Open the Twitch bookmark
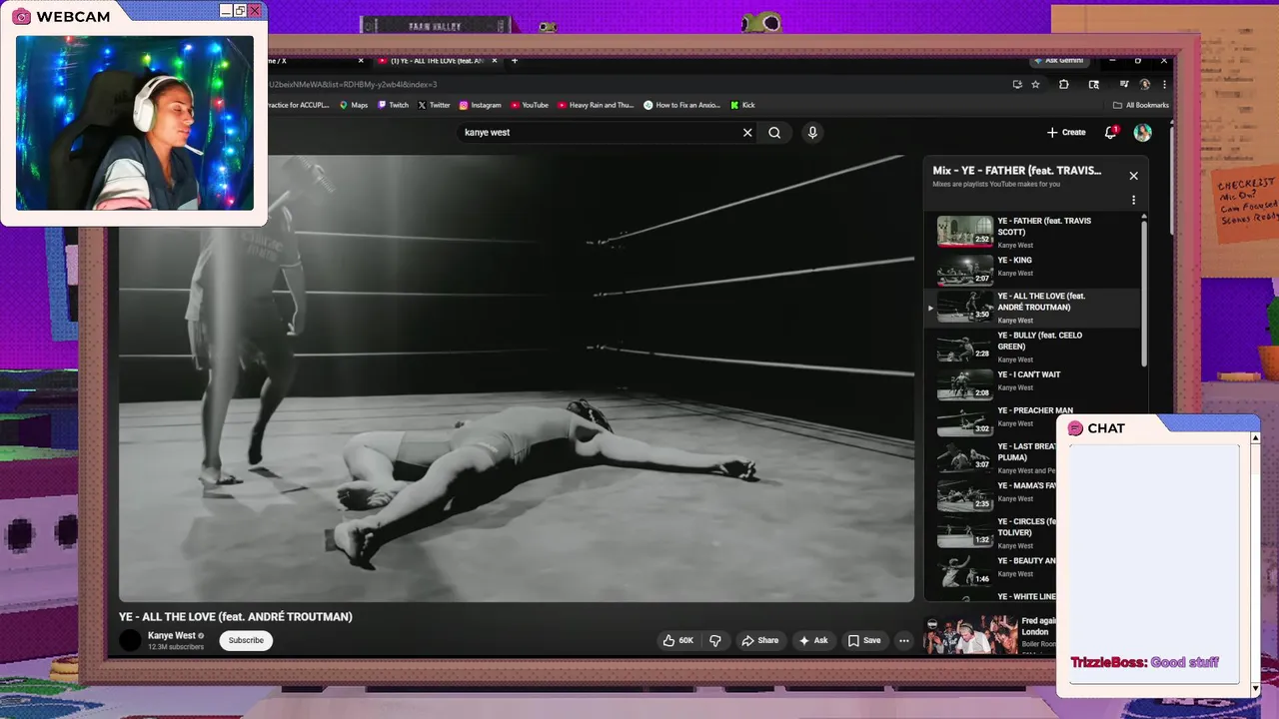This screenshot has width=1279, height=719. (393, 105)
